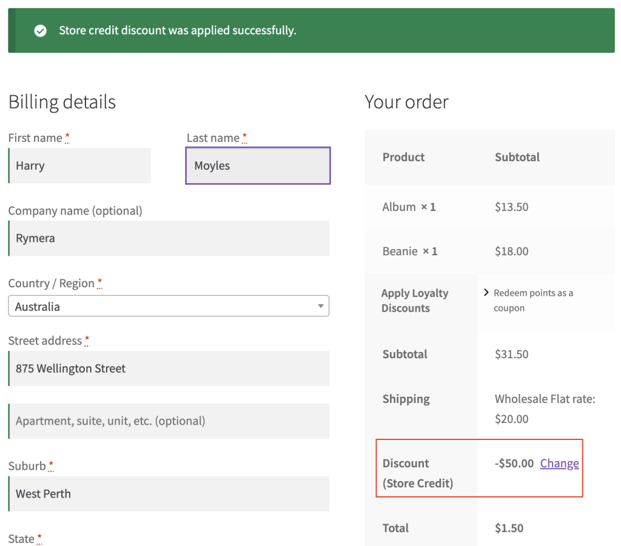Open the Country / Region dropdown showing Australia
This screenshot has height=546, width=621.
click(x=169, y=306)
